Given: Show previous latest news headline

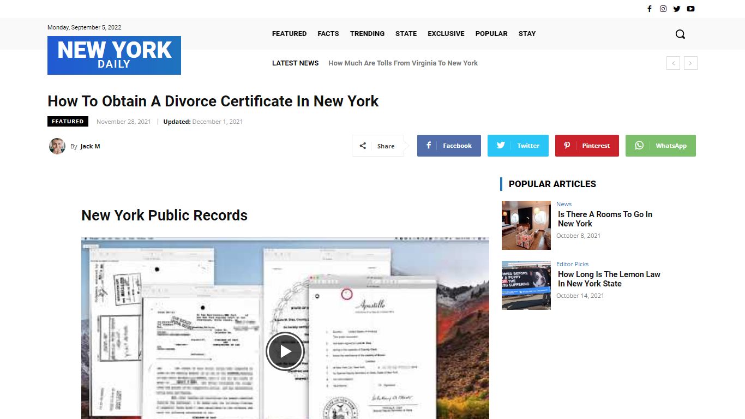Looking at the screenshot, I should point(673,63).
